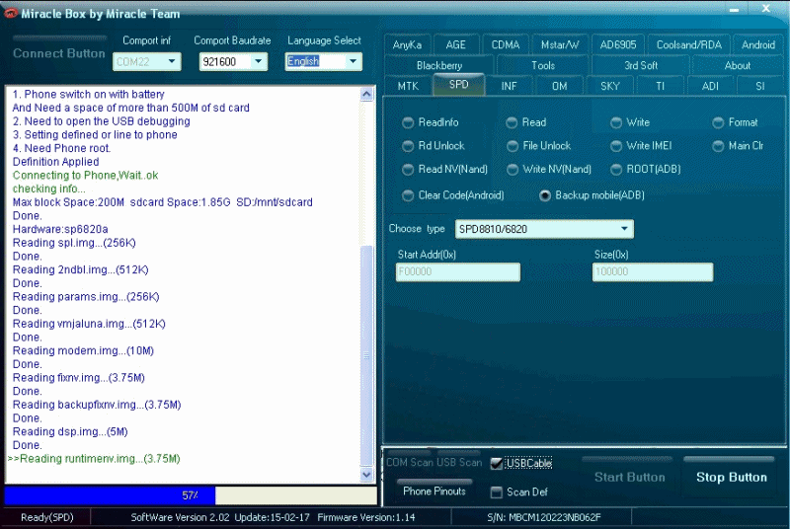The image size is (790, 529).
Task: Open the Blackberry tab
Action: pyautogui.click(x=439, y=65)
